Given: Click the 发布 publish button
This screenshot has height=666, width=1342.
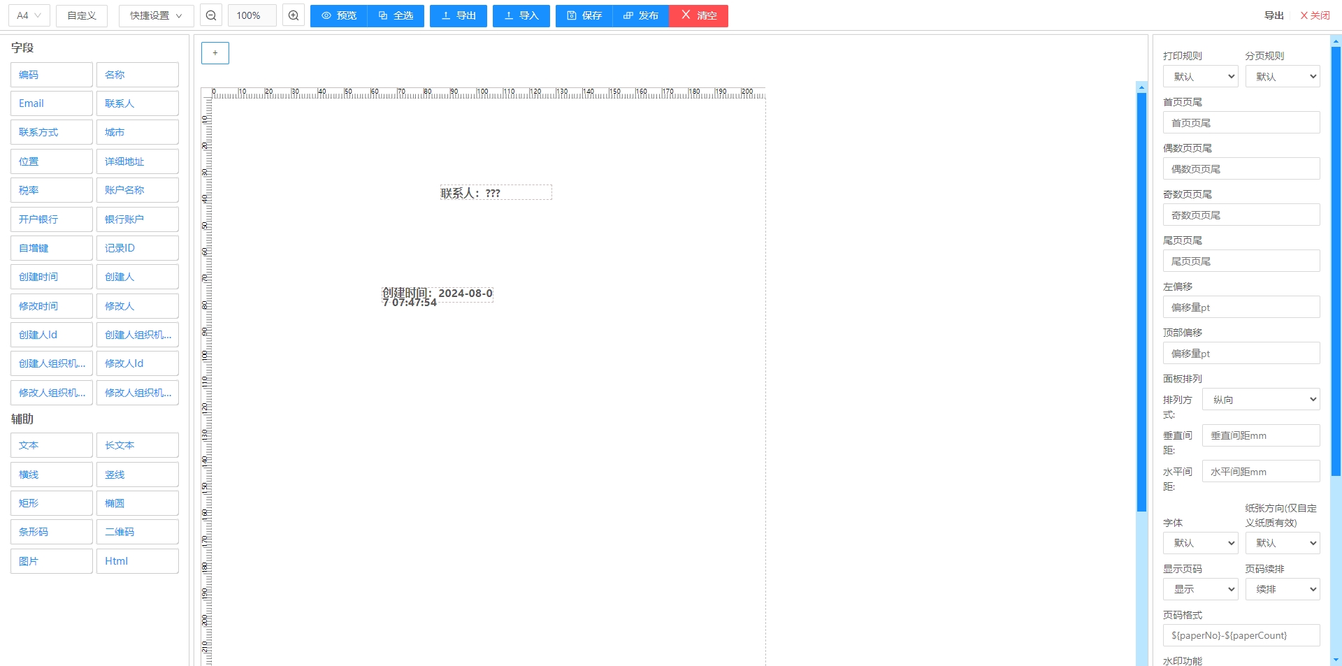Looking at the screenshot, I should (641, 15).
